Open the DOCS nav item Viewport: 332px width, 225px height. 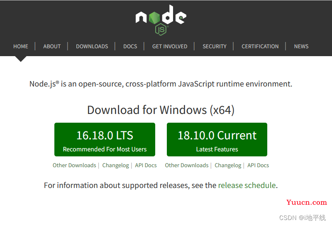click(x=130, y=46)
